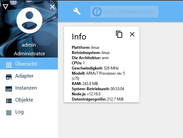
Task: Click the Node.js v12.19.0 line
Action: click(x=86, y=94)
